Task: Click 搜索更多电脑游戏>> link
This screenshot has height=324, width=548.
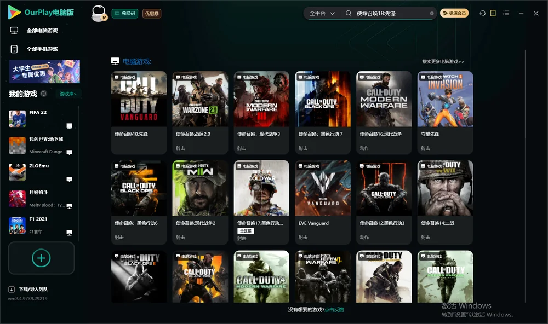Action: 443,62
